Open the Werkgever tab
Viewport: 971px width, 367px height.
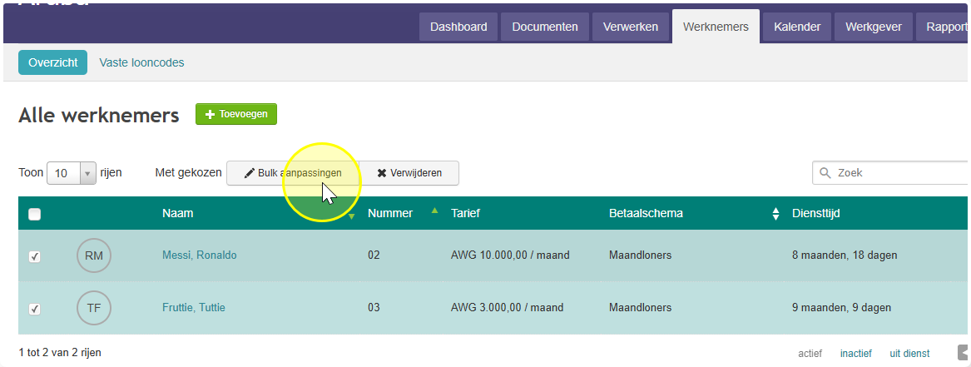coord(873,27)
